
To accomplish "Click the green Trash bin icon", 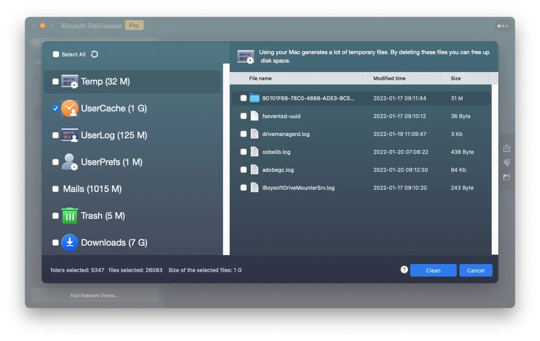I will pyautogui.click(x=69, y=216).
